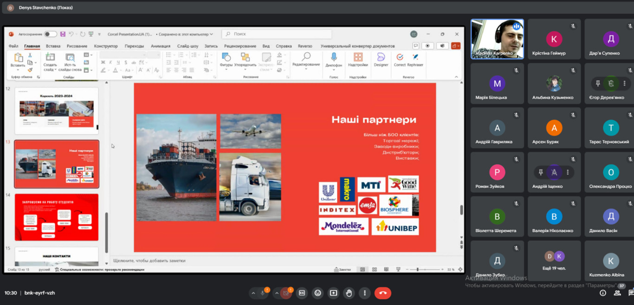Expand the camera options arrow in Meet
Screen dimensions: 634x305
pos(277,293)
